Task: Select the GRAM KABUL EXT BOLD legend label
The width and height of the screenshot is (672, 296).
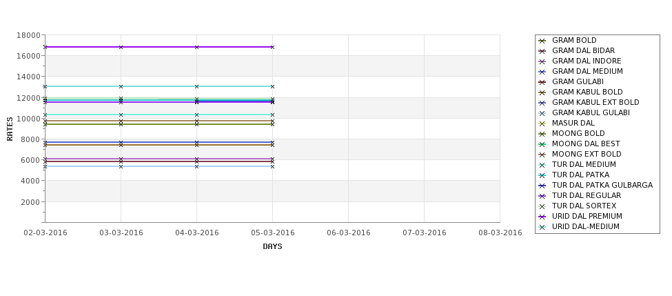Action: 595,103
